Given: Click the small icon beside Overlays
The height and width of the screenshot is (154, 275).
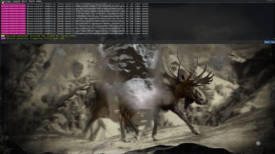Looking at the screenshot, I should pos(2,2).
